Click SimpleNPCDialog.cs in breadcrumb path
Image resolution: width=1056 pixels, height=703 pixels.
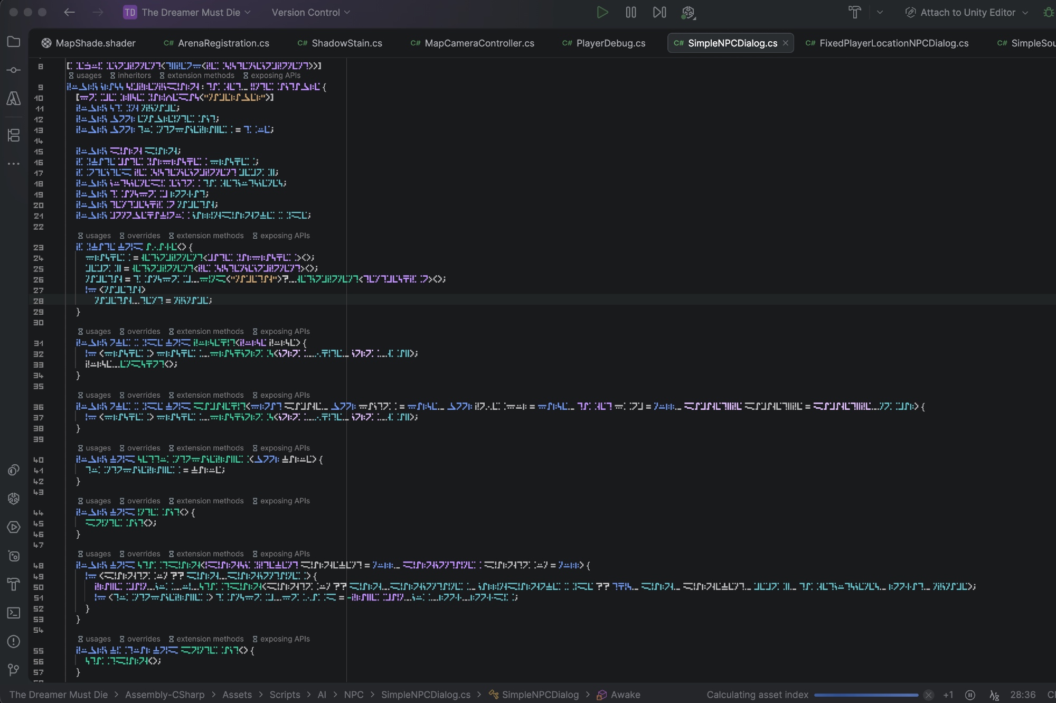coord(426,695)
